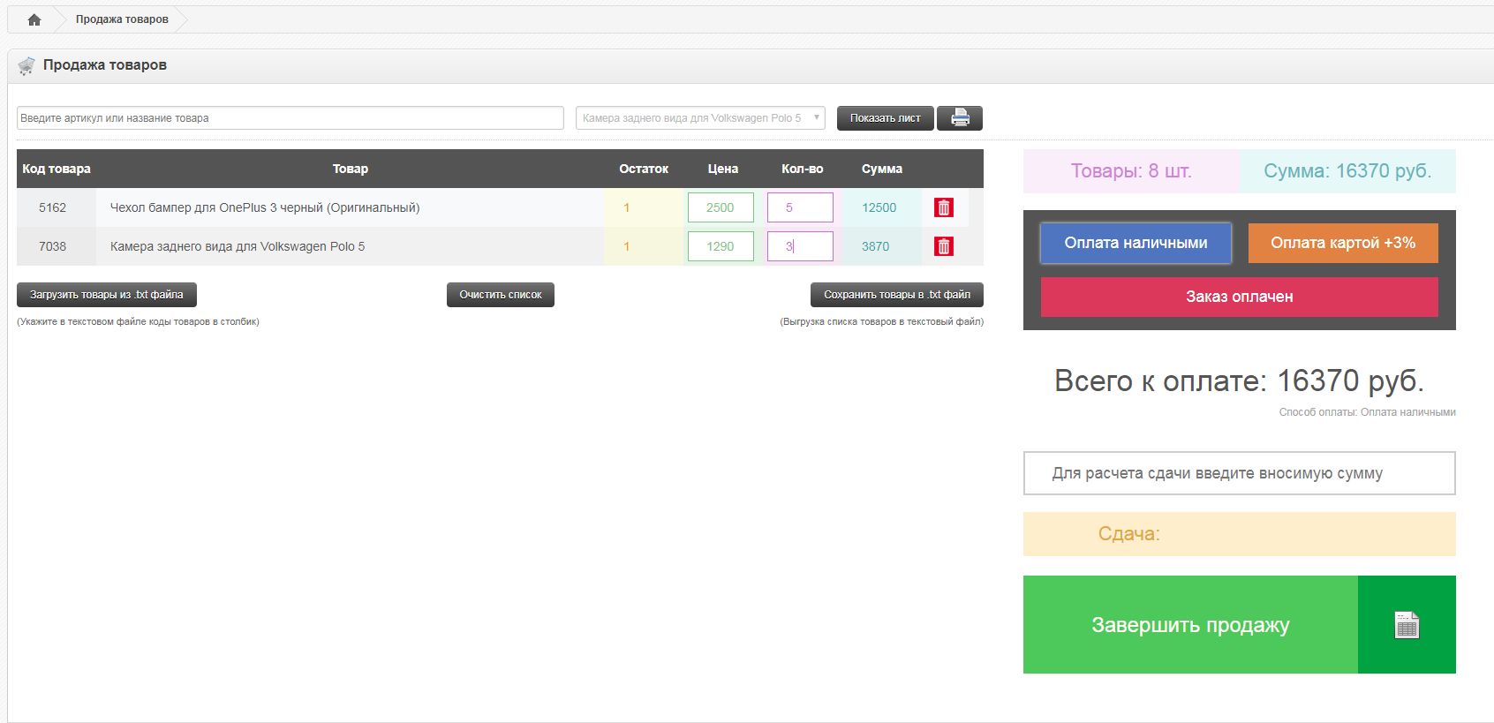Click the price field showing 2500
The width and height of the screenshot is (1494, 723).
[x=721, y=207]
